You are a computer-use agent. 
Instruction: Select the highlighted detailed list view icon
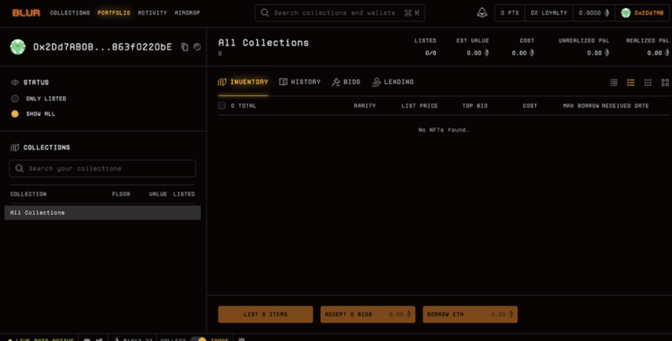pyautogui.click(x=630, y=82)
